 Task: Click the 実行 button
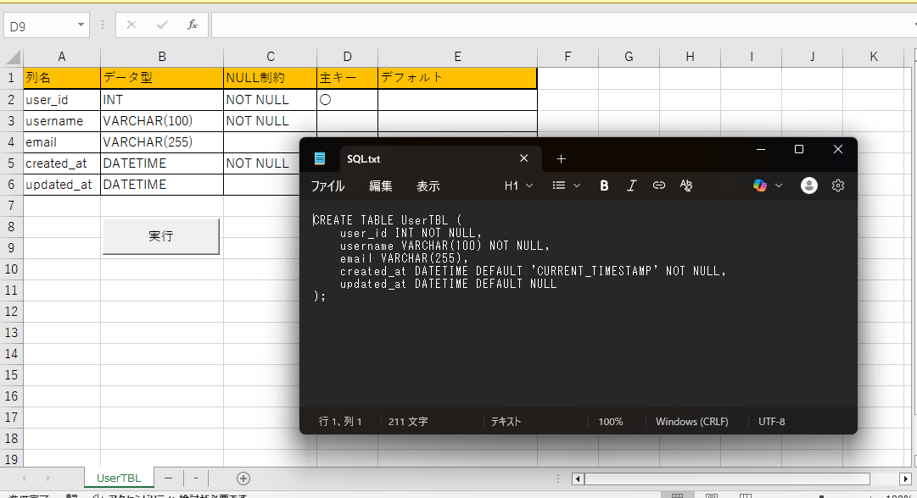161,236
